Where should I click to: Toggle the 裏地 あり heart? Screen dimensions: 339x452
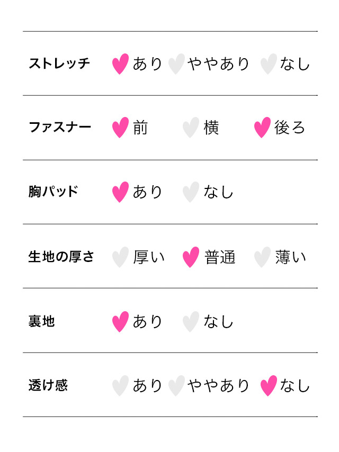click(121, 322)
